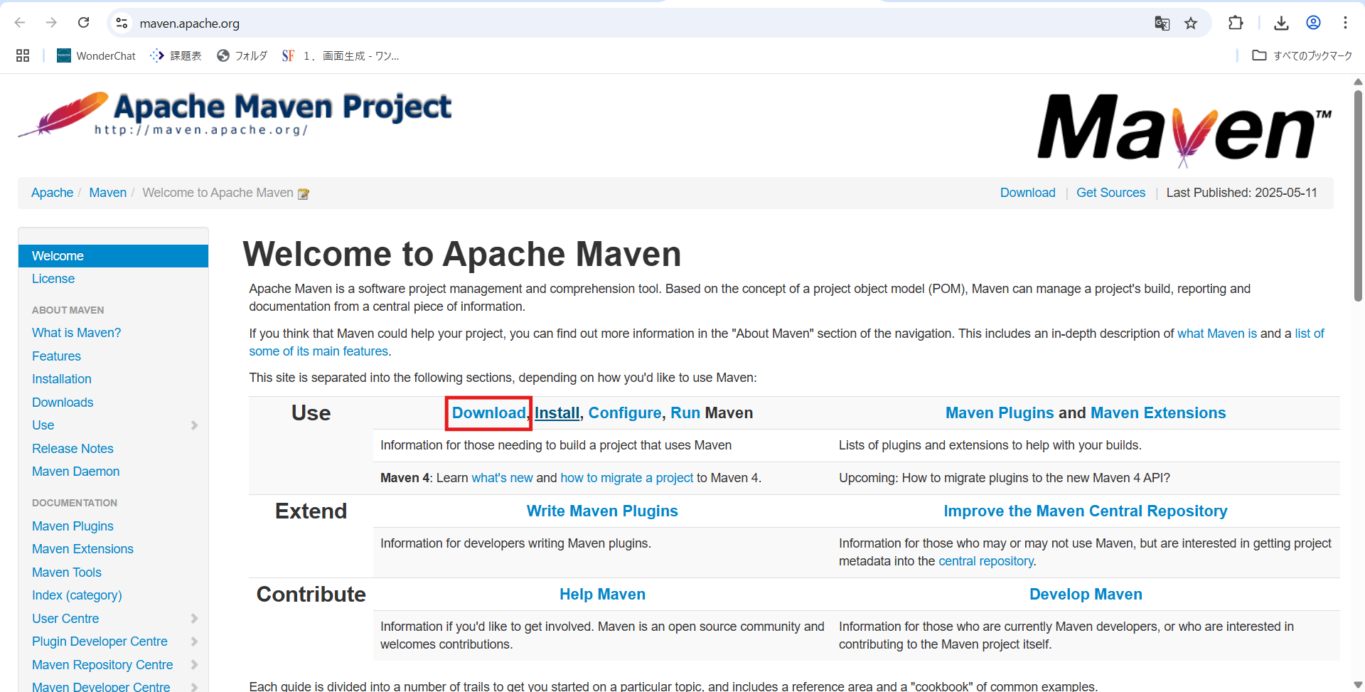Open Features in sidebar
The image size is (1365, 692).
pos(56,356)
